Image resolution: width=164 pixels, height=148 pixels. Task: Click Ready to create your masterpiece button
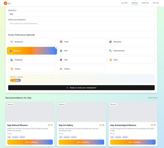[81, 88]
